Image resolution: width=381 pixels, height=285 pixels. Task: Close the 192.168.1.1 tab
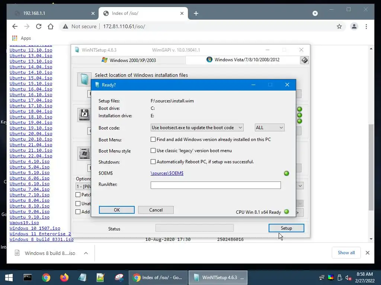(93, 13)
